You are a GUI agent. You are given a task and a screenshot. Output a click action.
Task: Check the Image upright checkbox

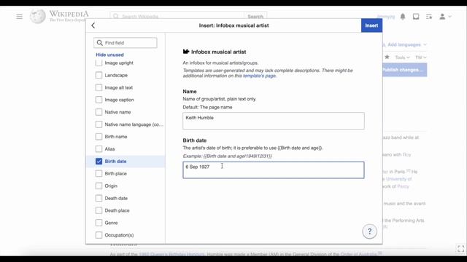(x=99, y=63)
